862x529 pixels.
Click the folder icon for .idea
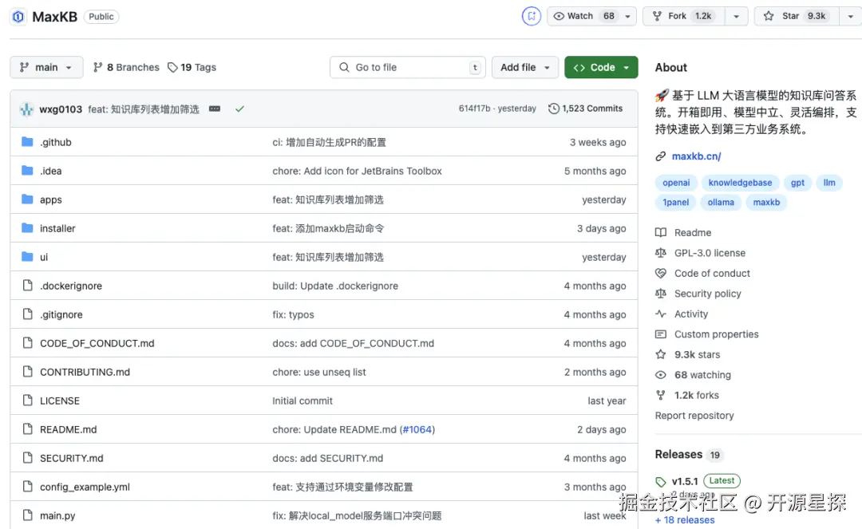tap(27, 170)
